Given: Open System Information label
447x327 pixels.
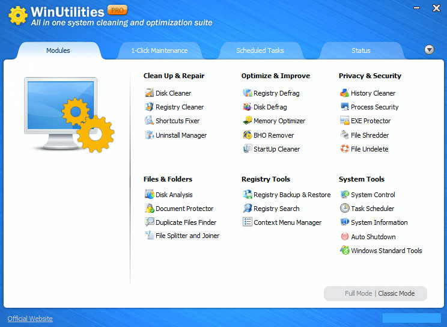Looking at the screenshot, I should tap(379, 222).
